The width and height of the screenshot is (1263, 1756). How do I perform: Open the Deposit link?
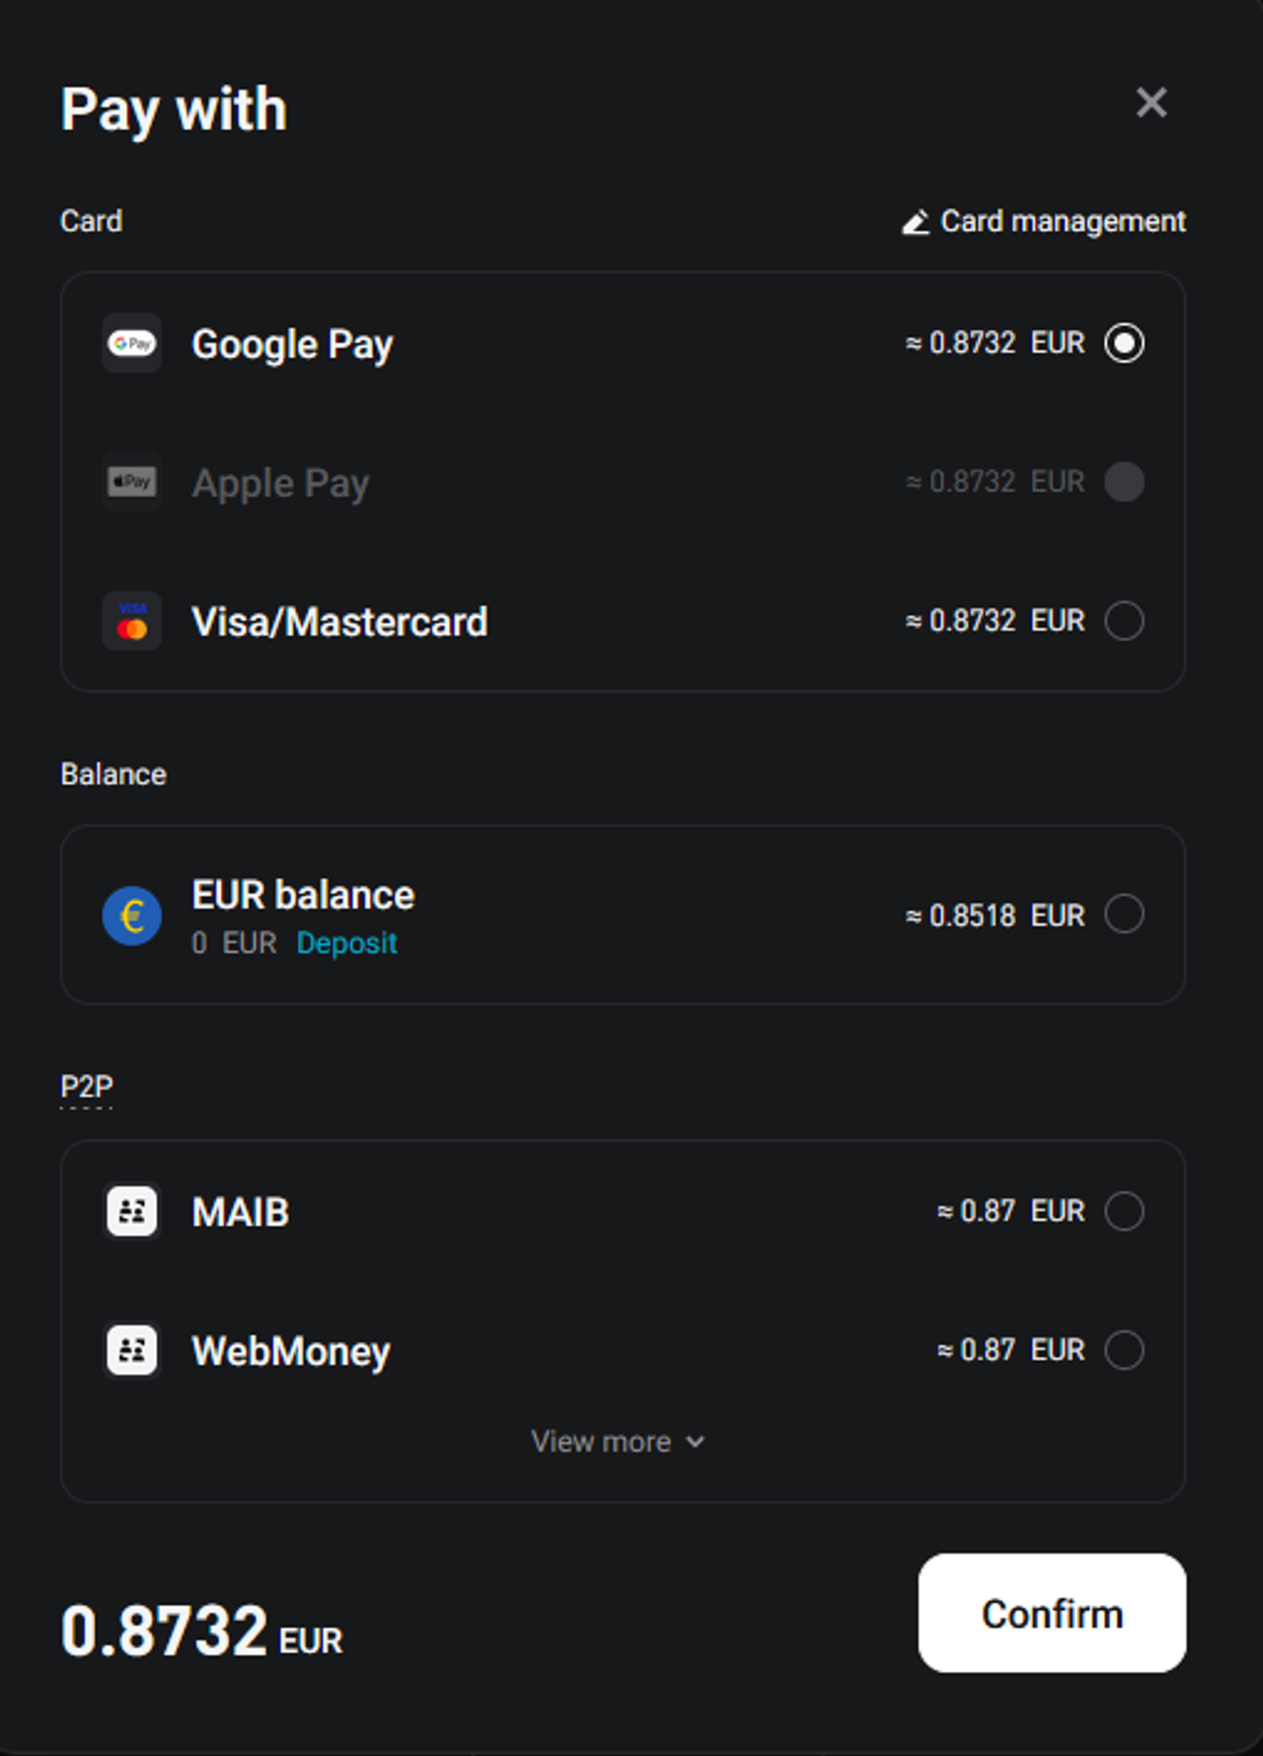[346, 943]
